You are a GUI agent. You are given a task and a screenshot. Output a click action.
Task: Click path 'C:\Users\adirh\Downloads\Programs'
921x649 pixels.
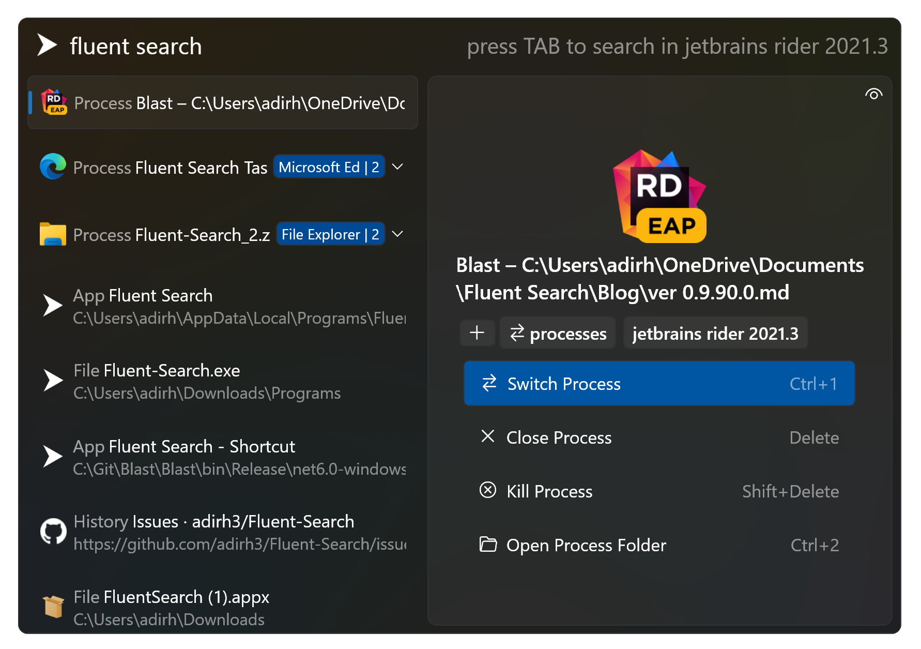pos(207,394)
